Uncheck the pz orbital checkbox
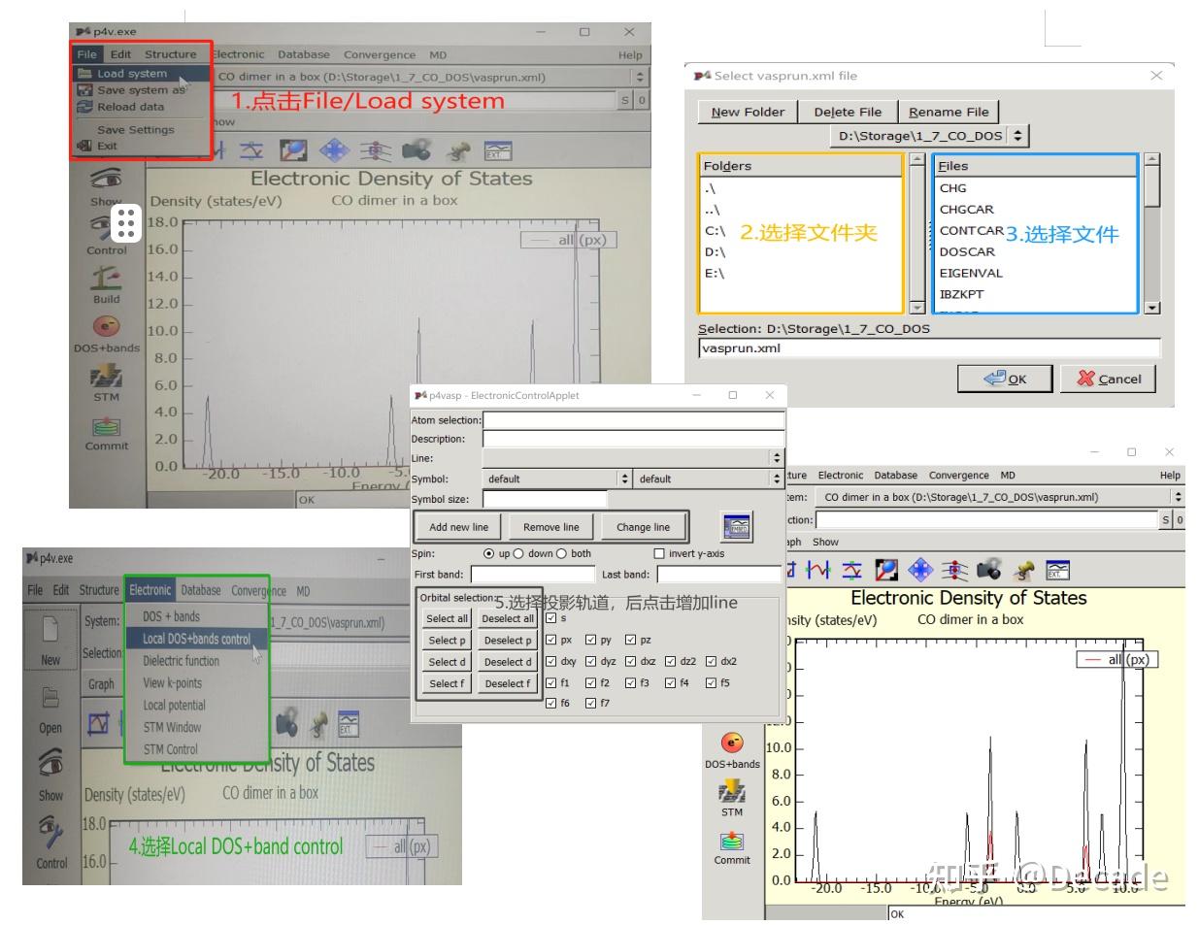Screen dimensions: 1199x925 [x=630, y=640]
